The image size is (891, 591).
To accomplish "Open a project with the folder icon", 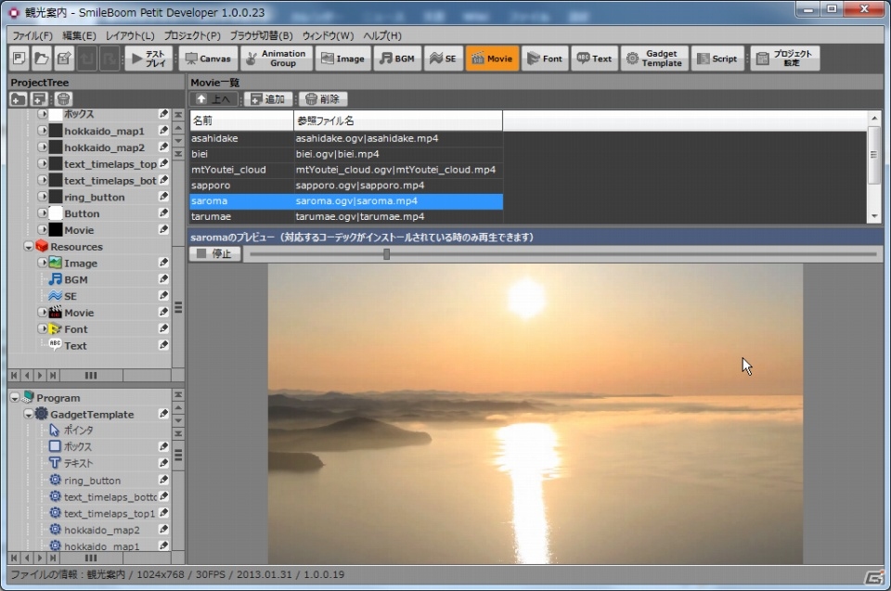I will point(42,58).
